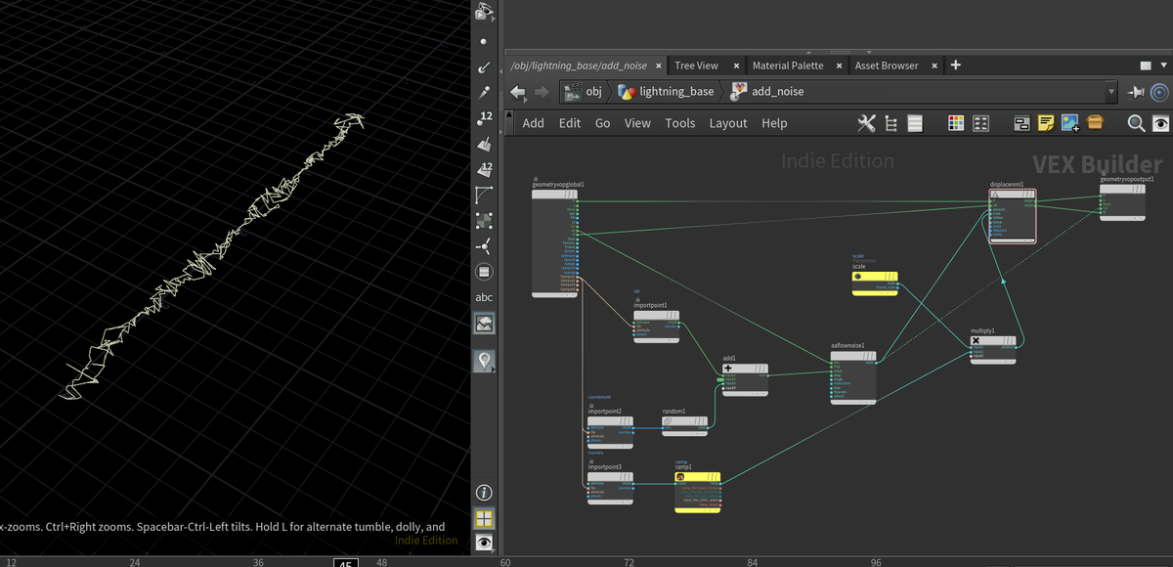Switch to the Tree View tab
Screen dimensions: 1173x567
696,65
